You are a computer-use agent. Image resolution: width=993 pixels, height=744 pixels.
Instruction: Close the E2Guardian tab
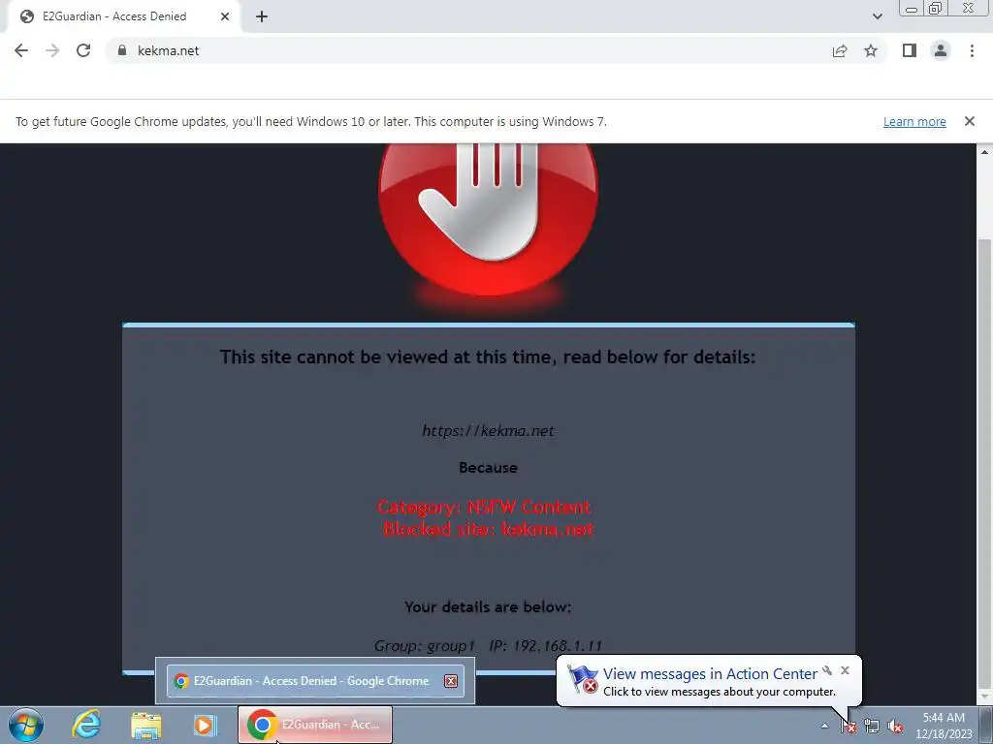pos(225,16)
